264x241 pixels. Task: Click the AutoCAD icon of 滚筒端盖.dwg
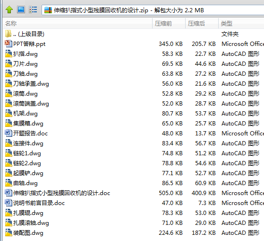coord(9,103)
